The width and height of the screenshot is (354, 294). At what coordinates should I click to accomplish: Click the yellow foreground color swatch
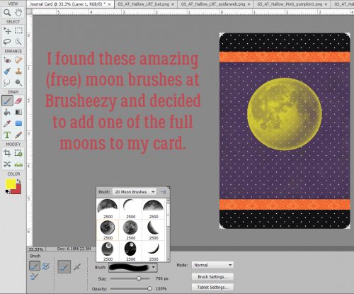click(11, 183)
